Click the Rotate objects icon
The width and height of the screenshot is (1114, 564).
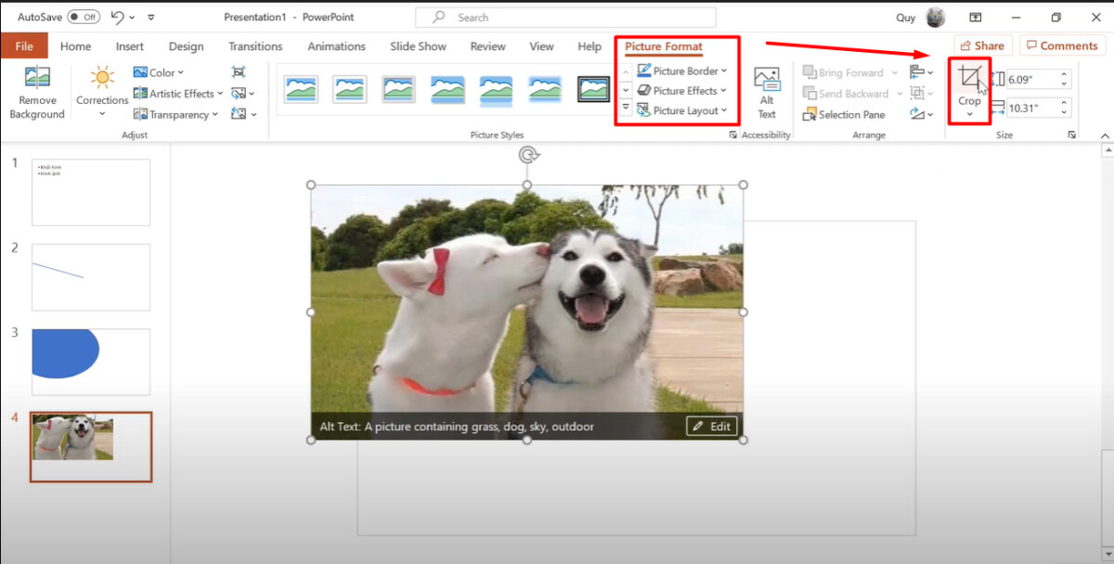click(x=919, y=114)
